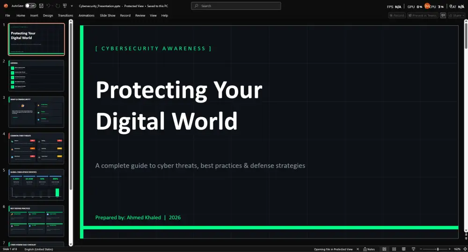Image resolution: width=468 pixels, height=252 pixels.
Task: Open the File menu
Action: point(8,15)
